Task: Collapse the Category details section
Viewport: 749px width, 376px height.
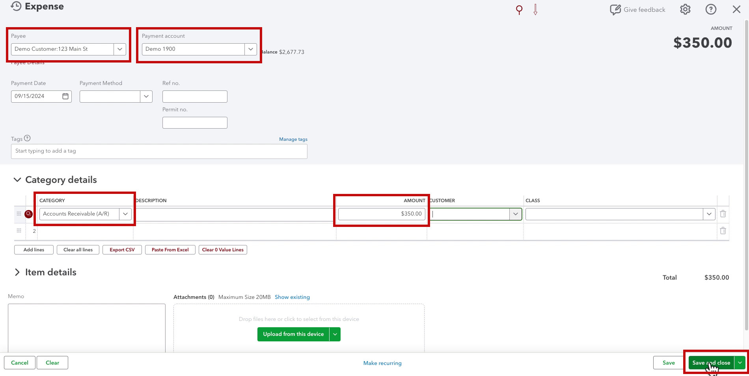Action: coord(17,180)
